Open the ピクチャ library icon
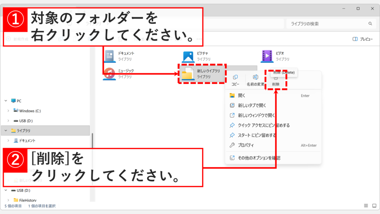 point(188,56)
